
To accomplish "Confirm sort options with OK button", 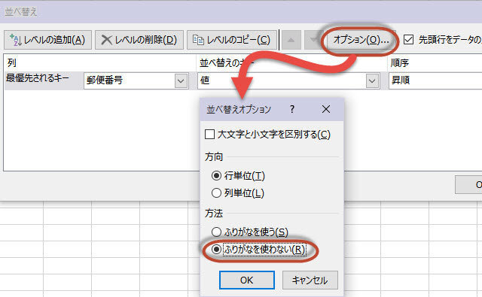I will 247,280.
